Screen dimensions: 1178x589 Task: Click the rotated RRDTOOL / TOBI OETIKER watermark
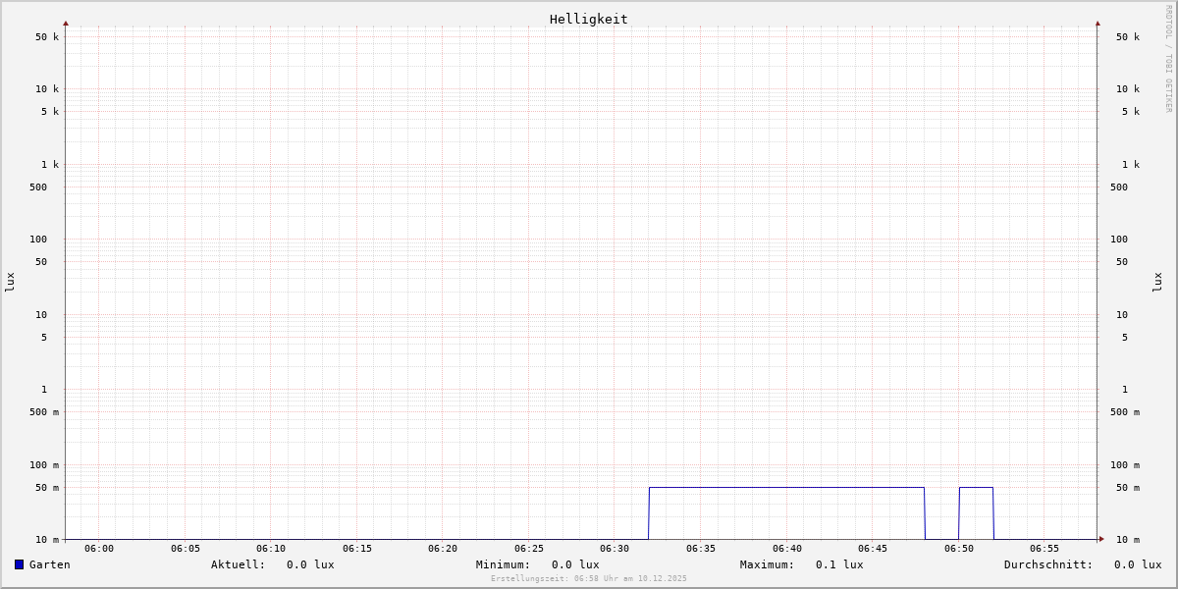tap(1168, 59)
